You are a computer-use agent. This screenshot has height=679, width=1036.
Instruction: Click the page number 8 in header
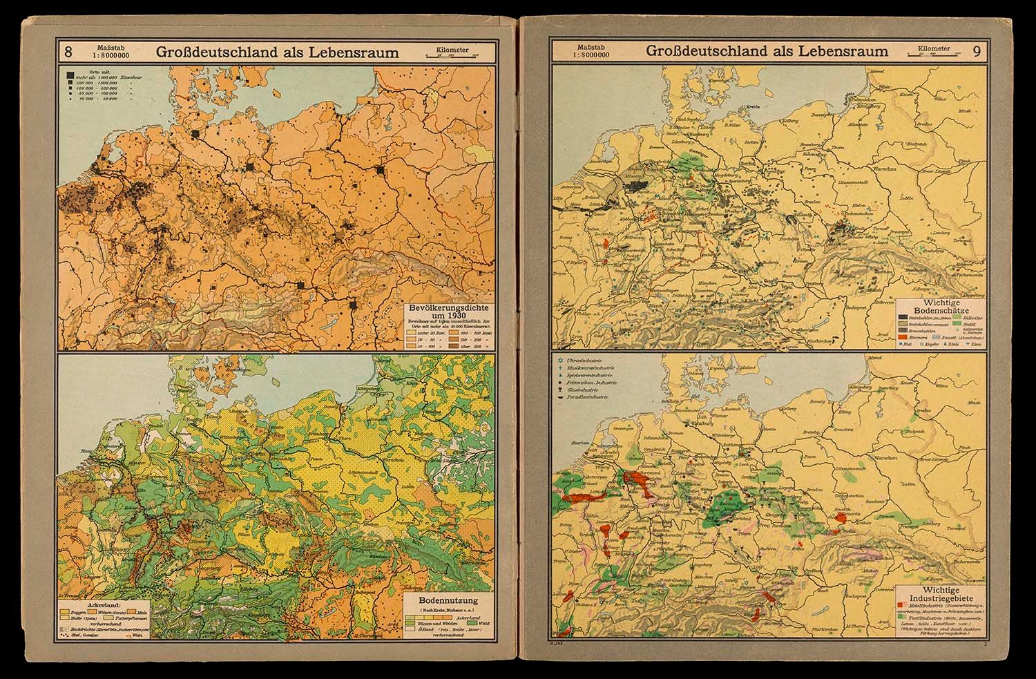click(68, 51)
